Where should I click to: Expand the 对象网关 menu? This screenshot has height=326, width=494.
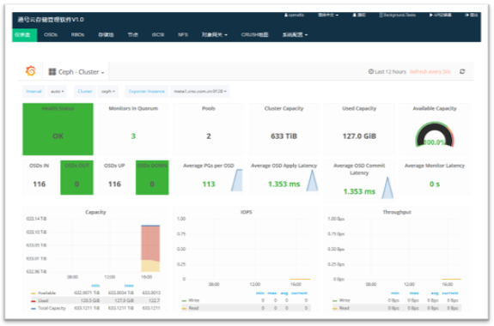pos(215,34)
